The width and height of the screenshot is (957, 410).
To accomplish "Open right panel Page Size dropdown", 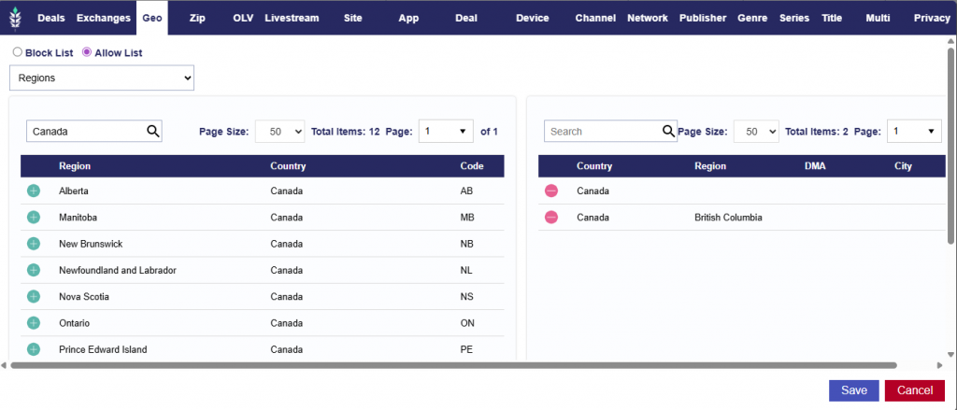I will click(x=755, y=132).
